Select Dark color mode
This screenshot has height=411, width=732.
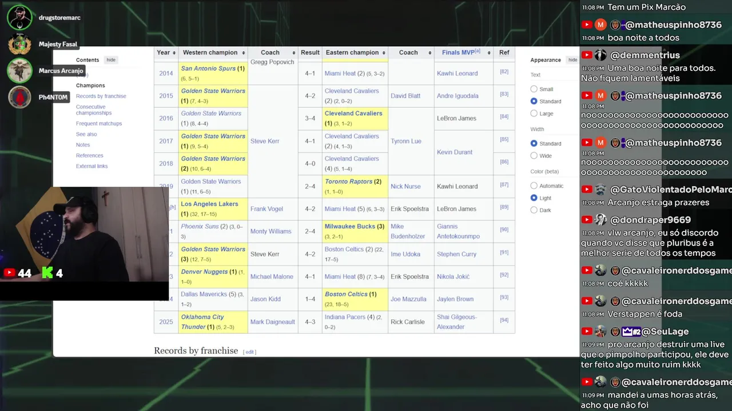pos(534,210)
